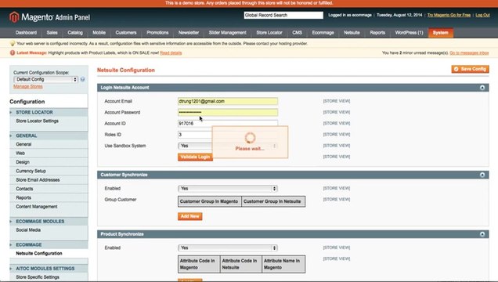
Task: Click the help icon beside configuration scope
Action: (x=82, y=79)
